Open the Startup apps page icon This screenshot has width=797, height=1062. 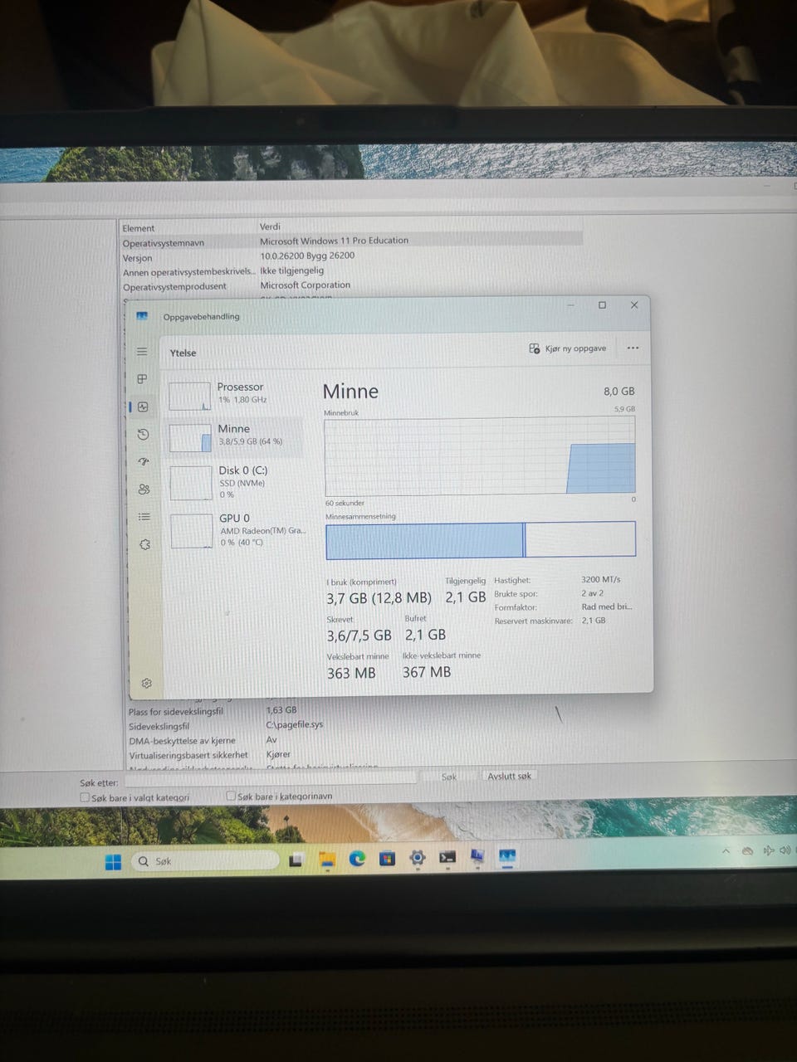pos(143,462)
